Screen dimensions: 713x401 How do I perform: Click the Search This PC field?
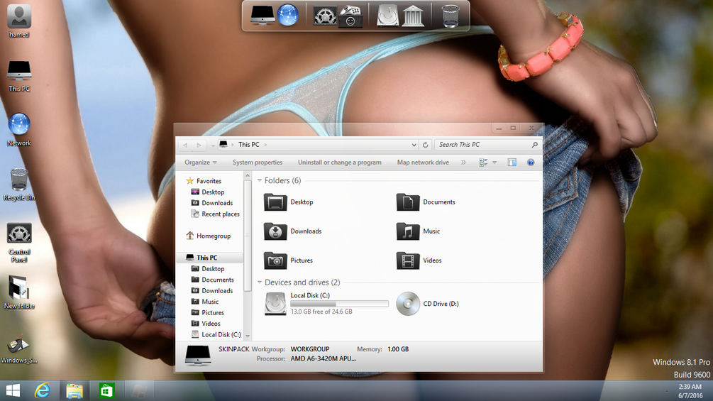point(487,145)
